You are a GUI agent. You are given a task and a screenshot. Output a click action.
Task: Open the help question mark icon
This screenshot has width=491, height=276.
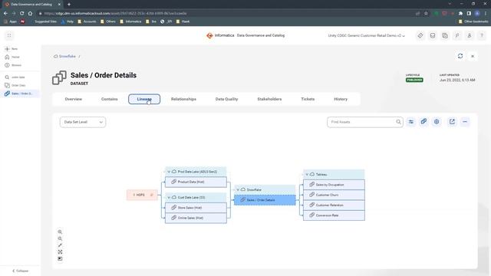[482, 36]
